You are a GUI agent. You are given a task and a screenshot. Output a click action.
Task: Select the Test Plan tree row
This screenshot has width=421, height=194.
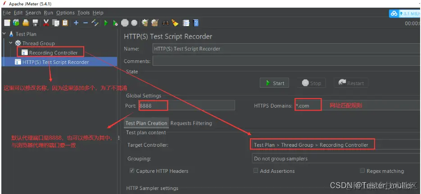pos(26,34)
